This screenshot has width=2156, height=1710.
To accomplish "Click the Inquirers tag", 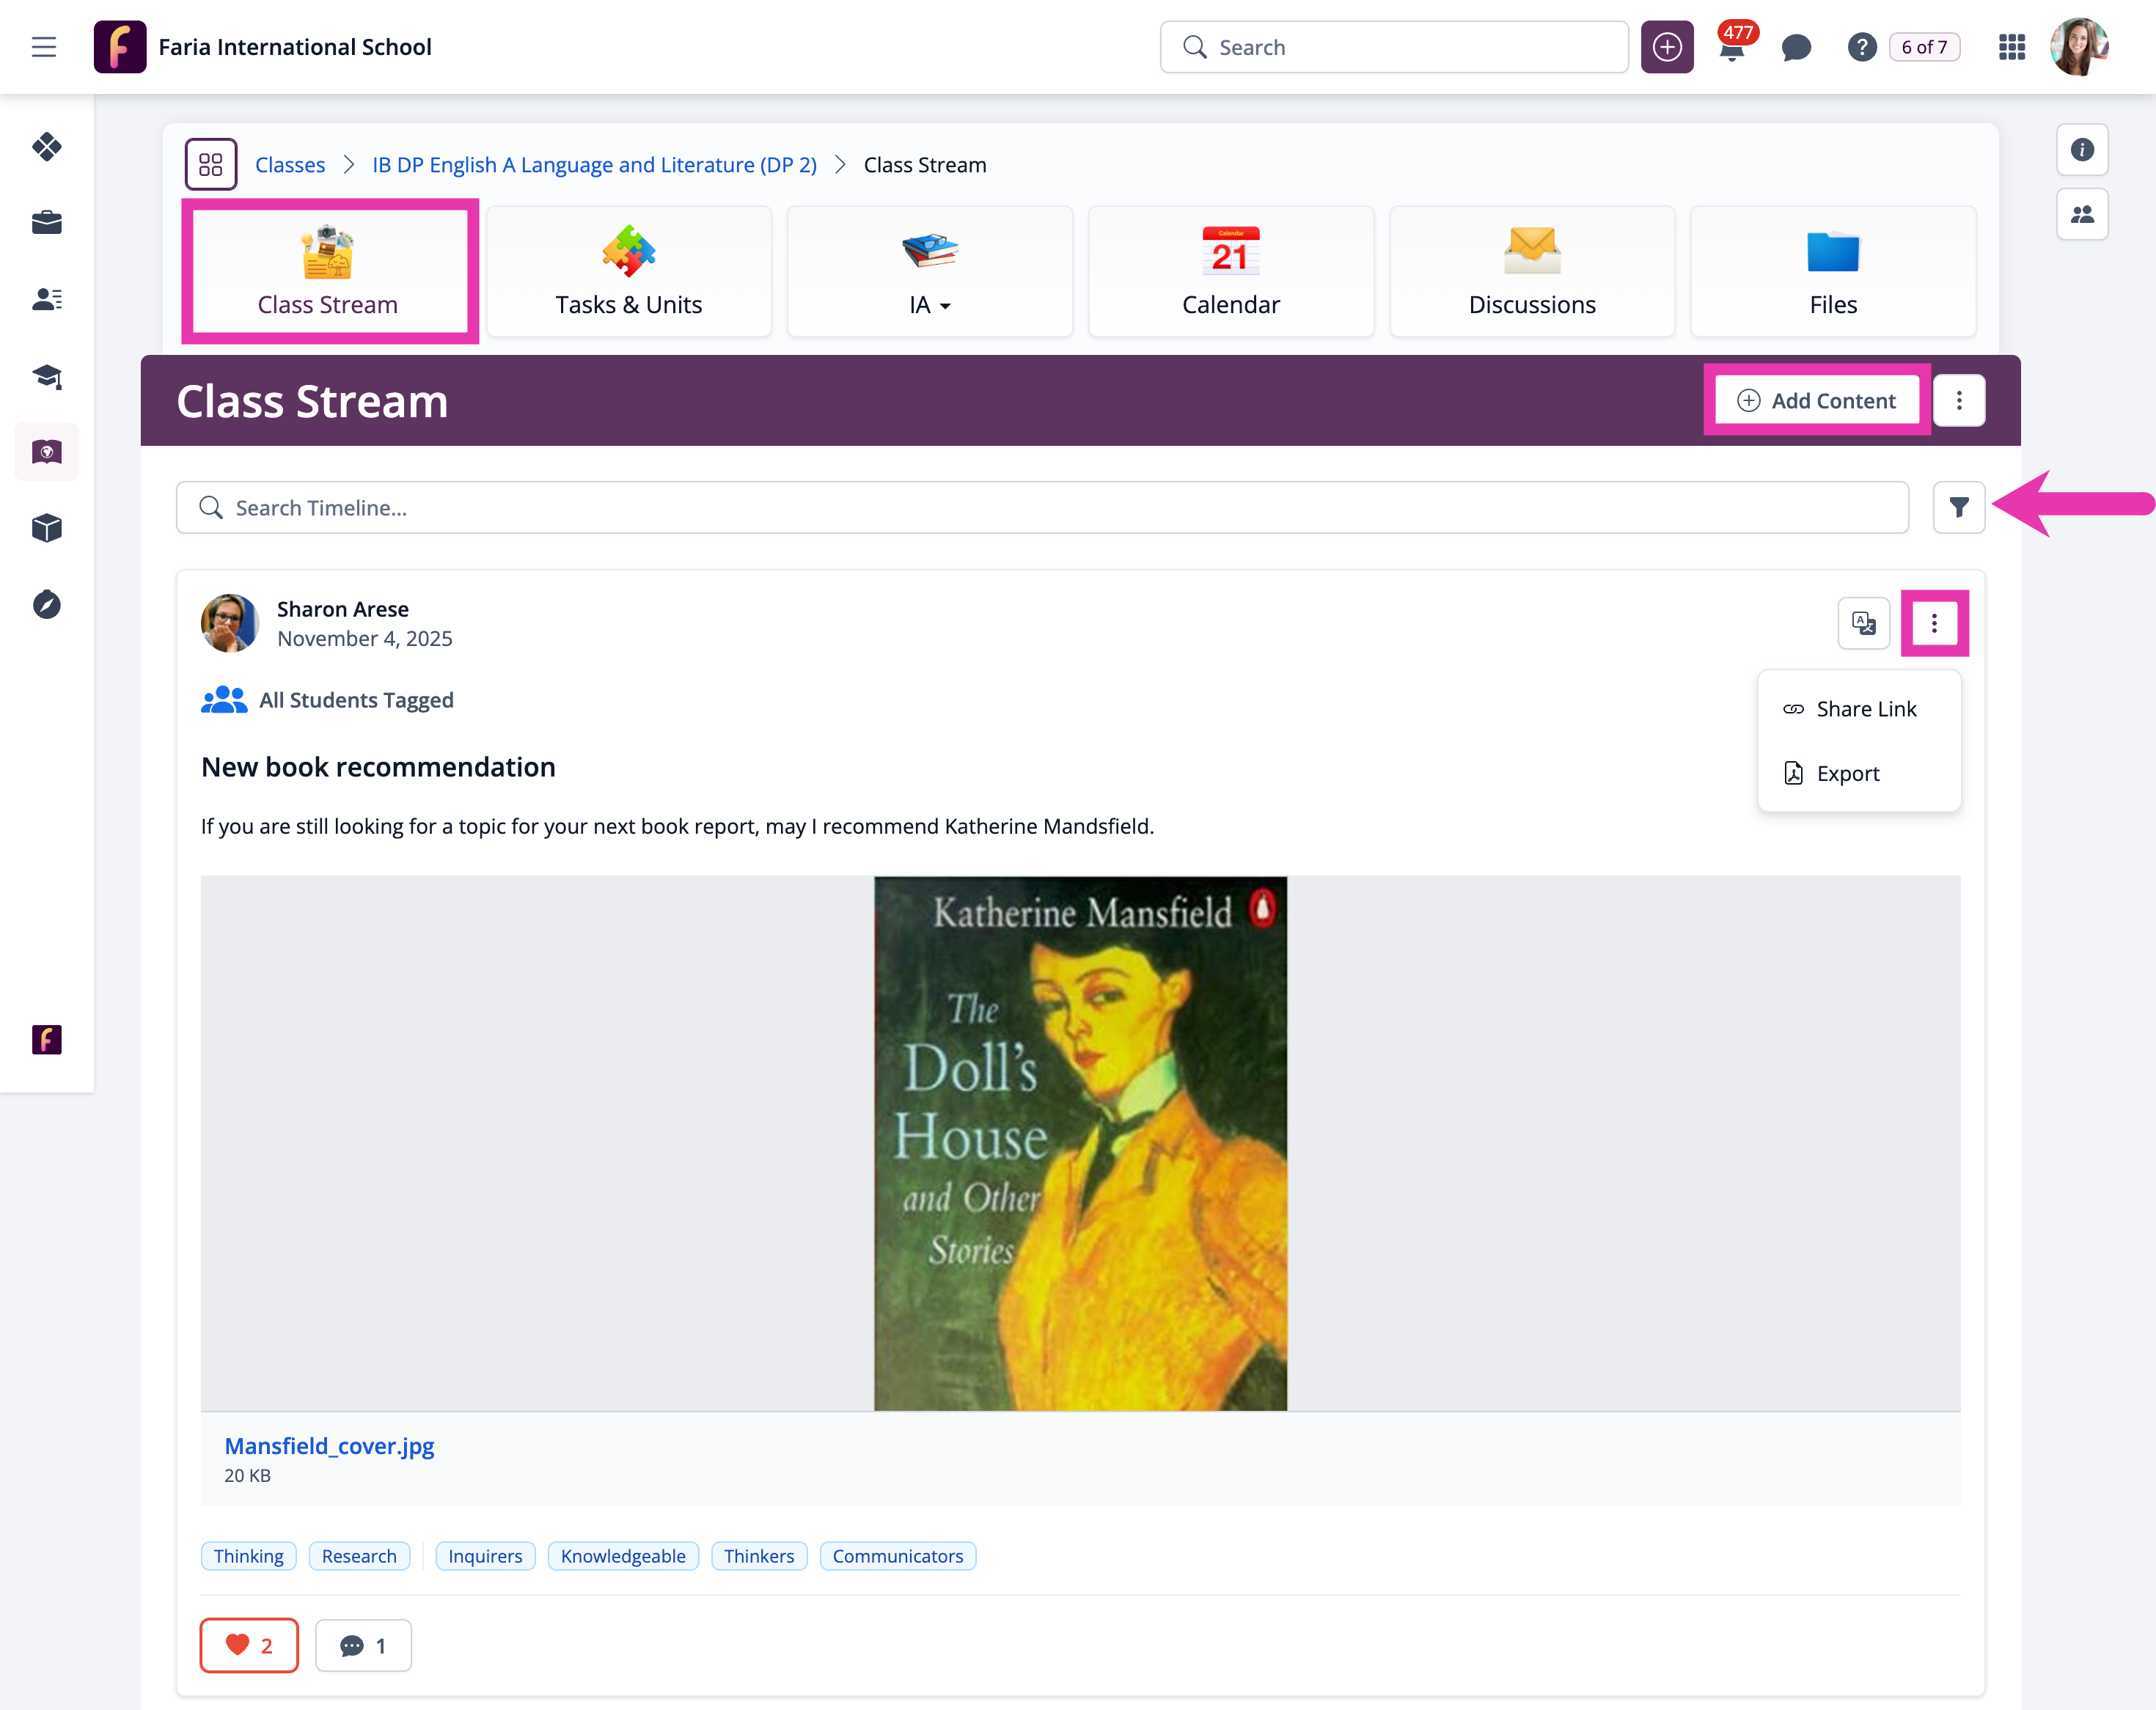I will point(485,1556).
